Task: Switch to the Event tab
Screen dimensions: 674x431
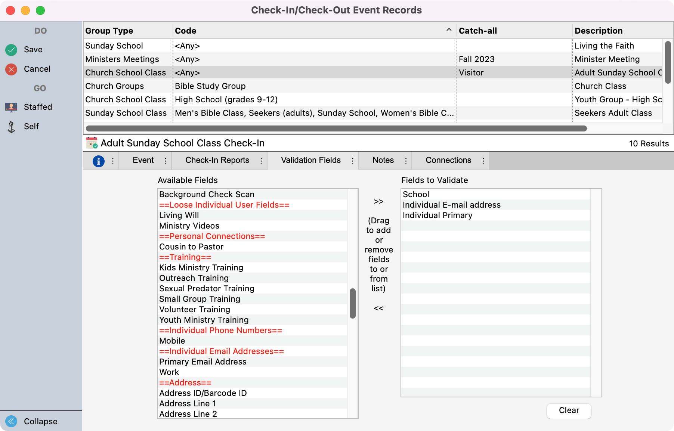Action: click(x=143, y=160)
